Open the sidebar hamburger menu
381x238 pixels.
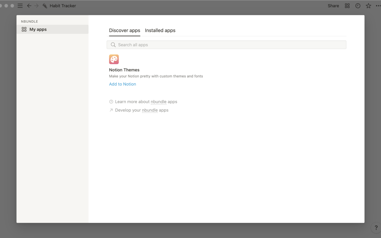(20, 6)
